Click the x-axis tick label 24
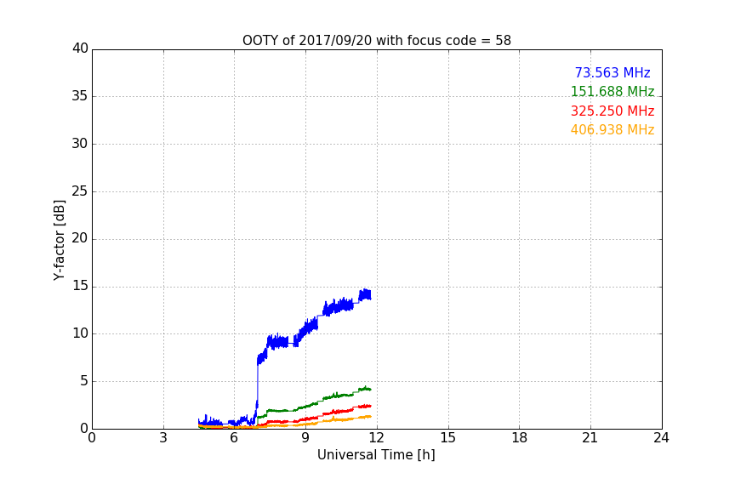The height and width of the screenshot is (490, 735). click(661, 438)
